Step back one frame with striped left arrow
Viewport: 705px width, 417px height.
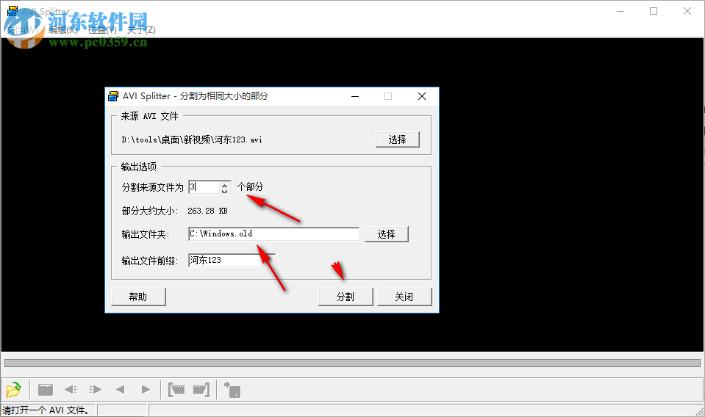coord(71,390)
